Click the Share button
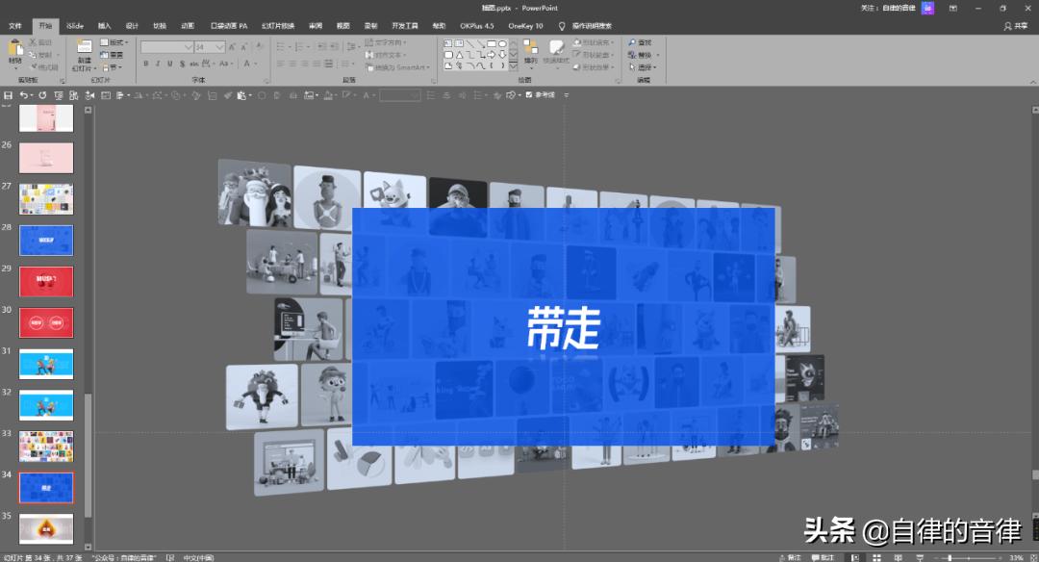1039x562 pixels. click(x=1015, y=26)
